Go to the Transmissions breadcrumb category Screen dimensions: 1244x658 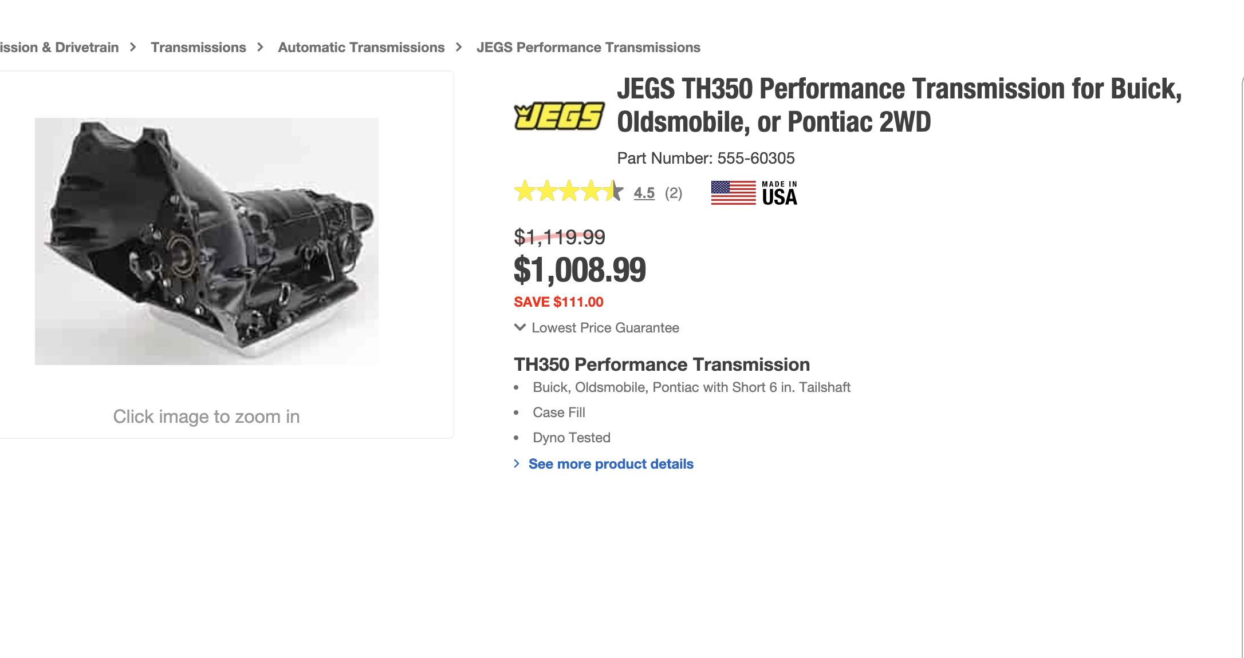point(198,47)
